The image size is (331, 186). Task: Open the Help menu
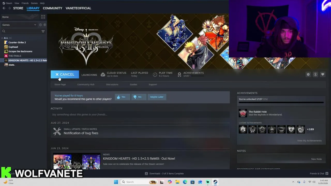click(42, 3)
